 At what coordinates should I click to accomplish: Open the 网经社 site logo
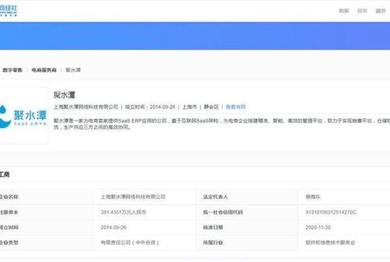point(8,11)
